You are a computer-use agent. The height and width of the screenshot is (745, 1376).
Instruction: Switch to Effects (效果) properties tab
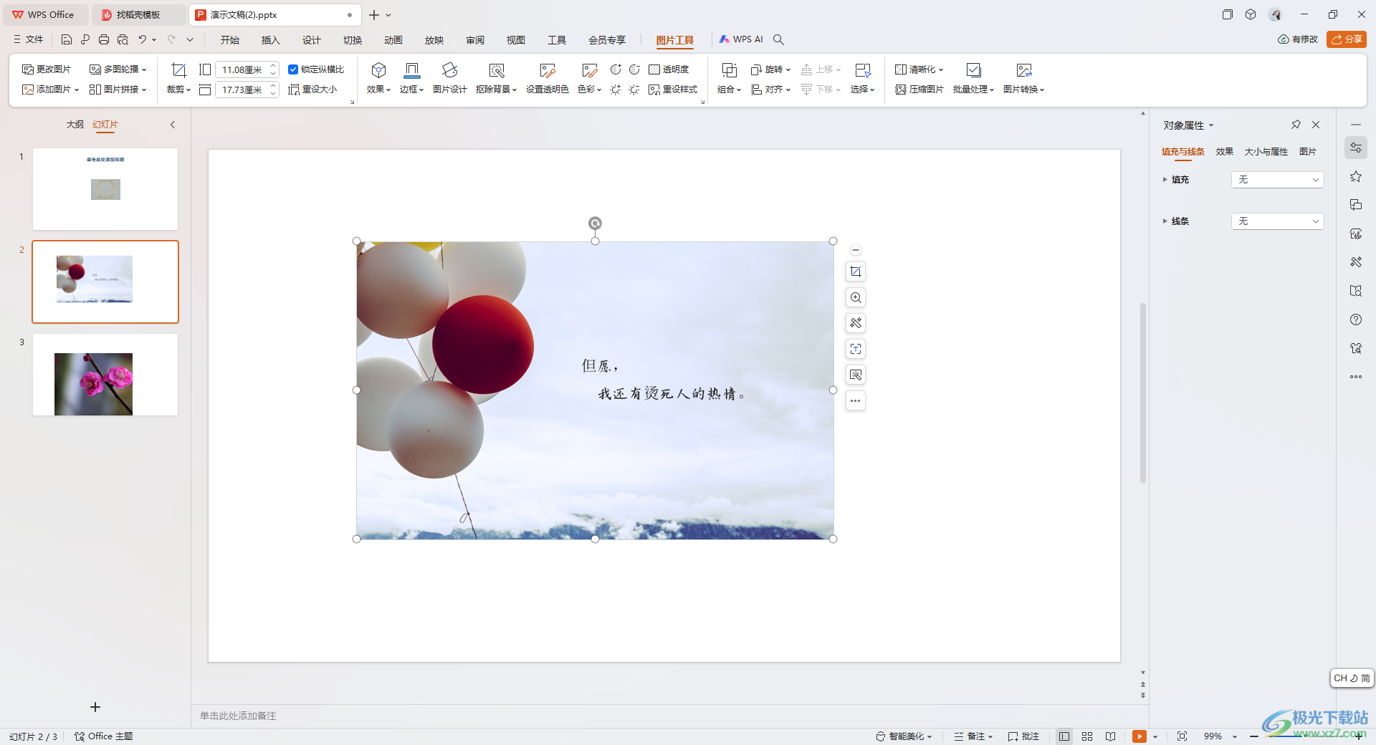click(1224, 152)
